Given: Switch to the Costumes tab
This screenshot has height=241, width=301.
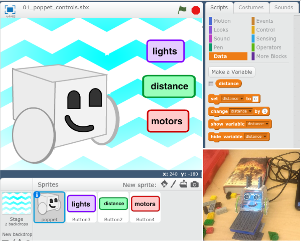Looking at the screenshot, I should (x=251, y=8).
